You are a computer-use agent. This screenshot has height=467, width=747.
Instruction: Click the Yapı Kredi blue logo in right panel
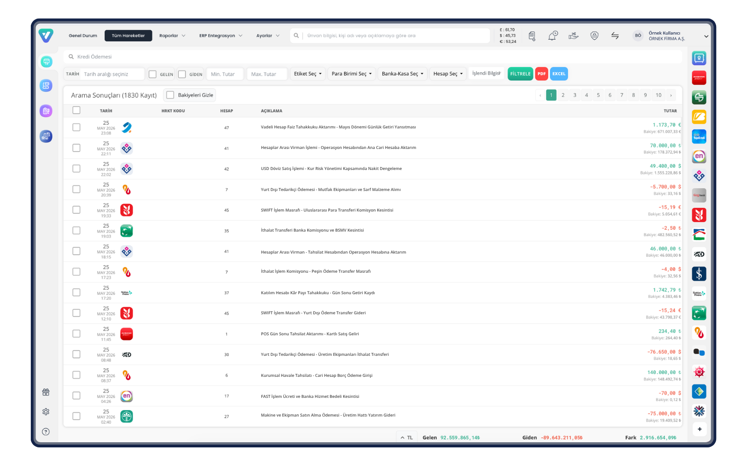[699, 136]
